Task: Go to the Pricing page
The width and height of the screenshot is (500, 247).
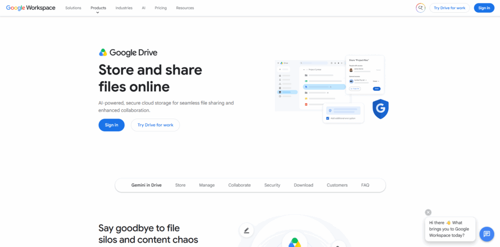Action: pos(161,8)
